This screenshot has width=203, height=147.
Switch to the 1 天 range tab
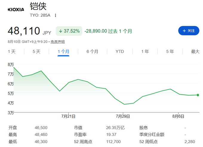coord(12,52)
